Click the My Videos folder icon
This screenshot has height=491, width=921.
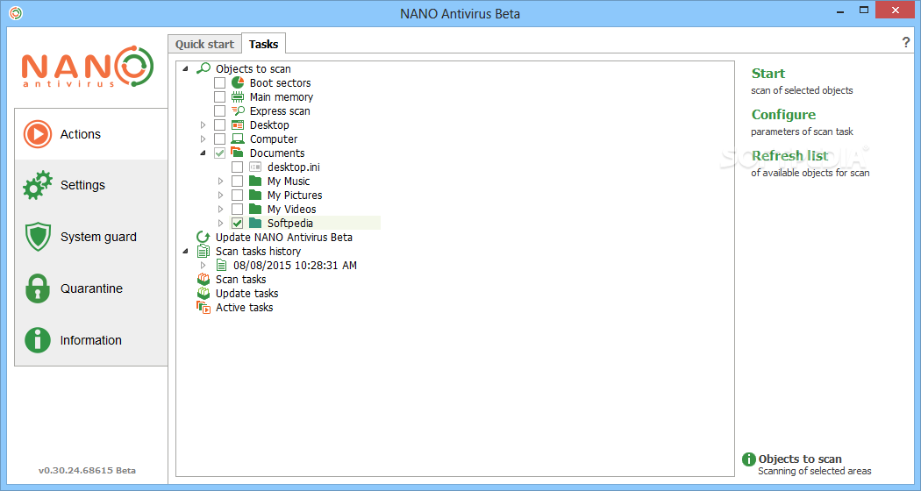255,209
